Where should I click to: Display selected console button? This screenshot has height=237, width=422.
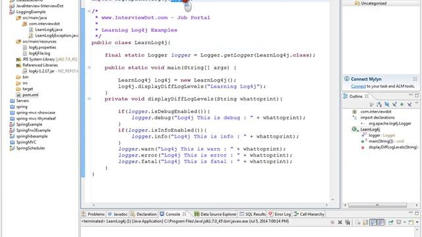pyautogui.click(x=398, y=223)
